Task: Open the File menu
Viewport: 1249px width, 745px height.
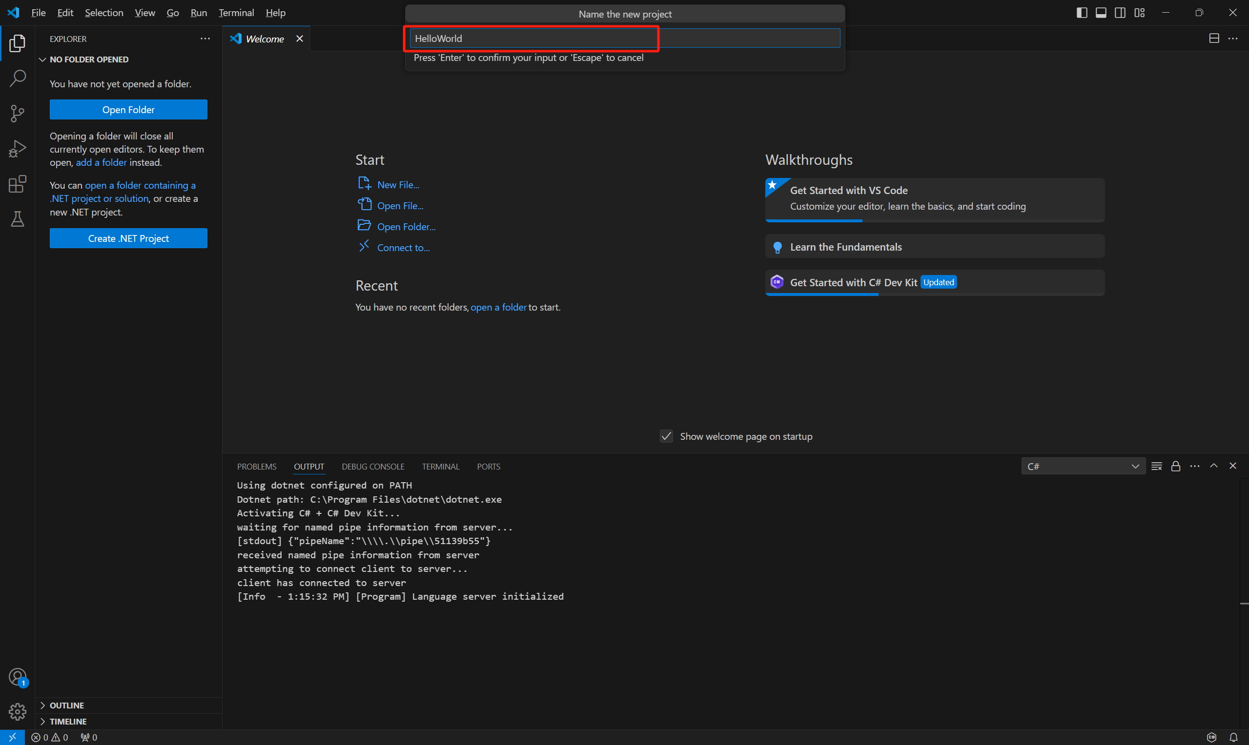Action: (x=38, y=13)
